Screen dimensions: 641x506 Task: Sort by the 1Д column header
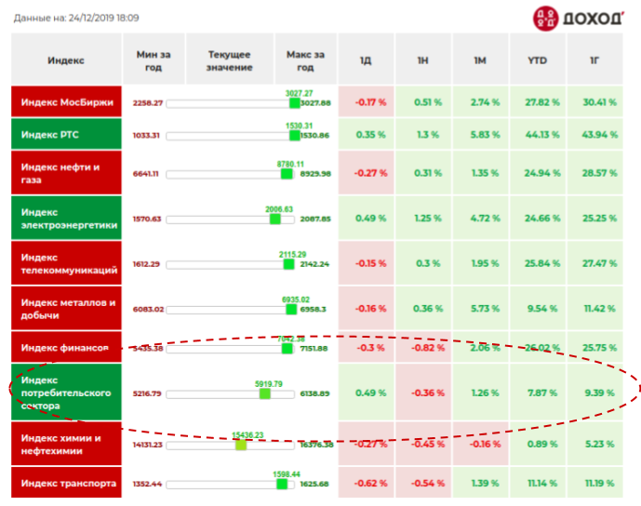point(366,60)
